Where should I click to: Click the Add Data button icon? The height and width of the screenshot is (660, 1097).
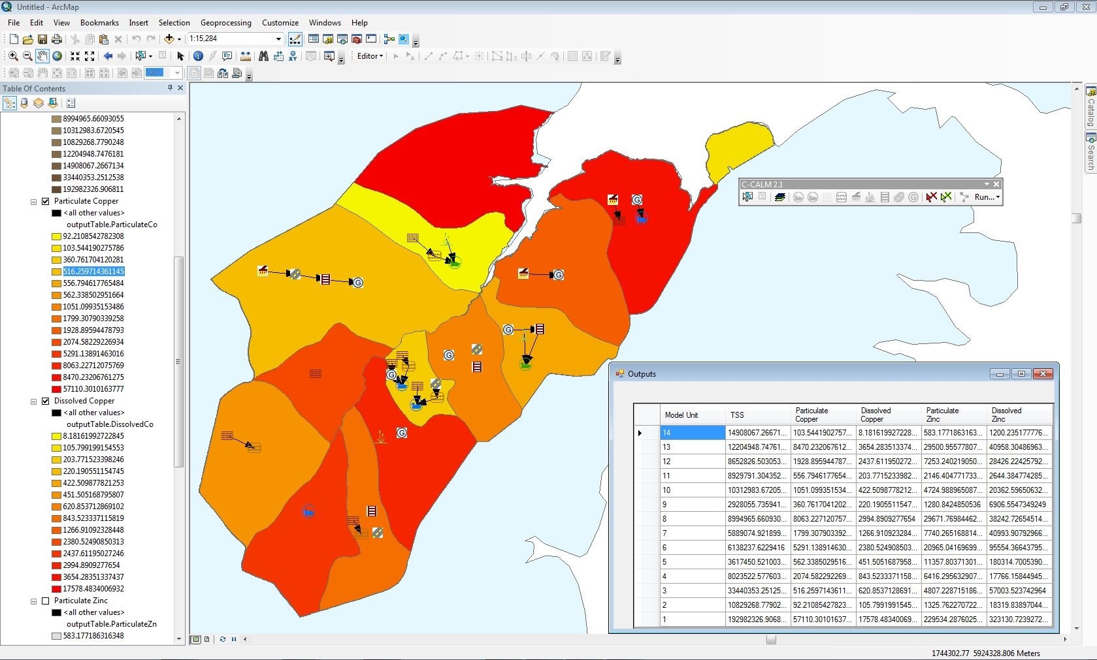click(x=169, y=39)
